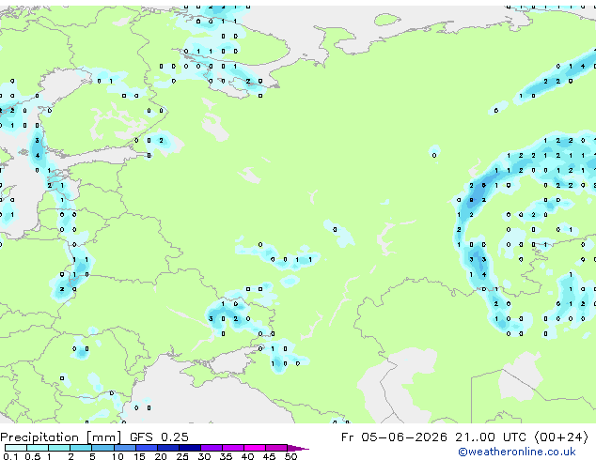This screenshot has height=460, width=596.
Task: Click the legend label '50'
Action: [x=290, y=456]
